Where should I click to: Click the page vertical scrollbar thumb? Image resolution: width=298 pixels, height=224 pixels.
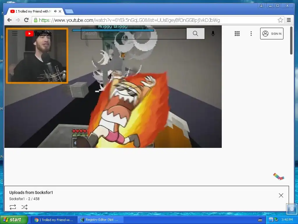(291, 41)
